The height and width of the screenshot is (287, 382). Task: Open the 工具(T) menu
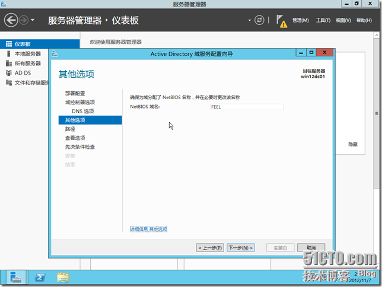pyautogui.click(x=323, y=21)
